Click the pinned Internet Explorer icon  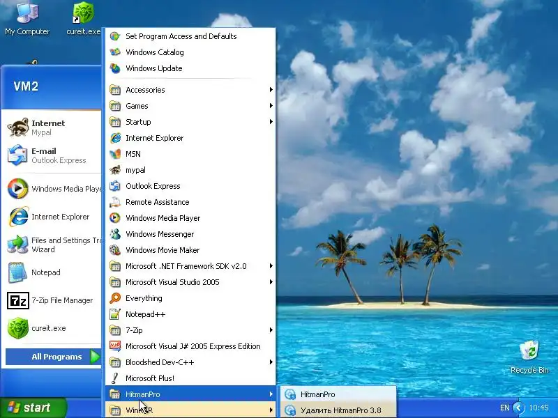click(18, 217)
